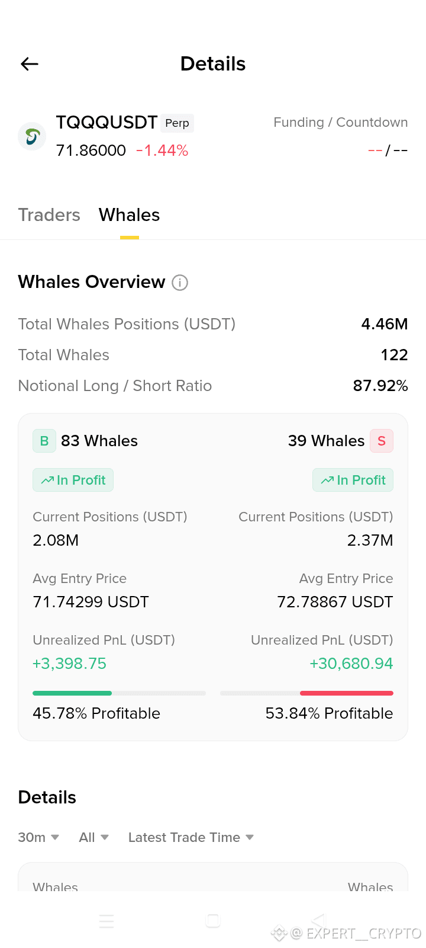Tap the green 45.78% profitable bar

(72, 693)
